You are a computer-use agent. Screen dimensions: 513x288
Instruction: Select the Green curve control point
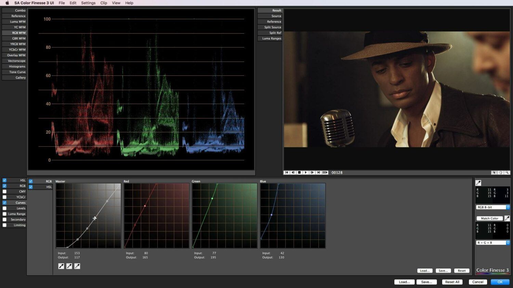click(212, 198)
